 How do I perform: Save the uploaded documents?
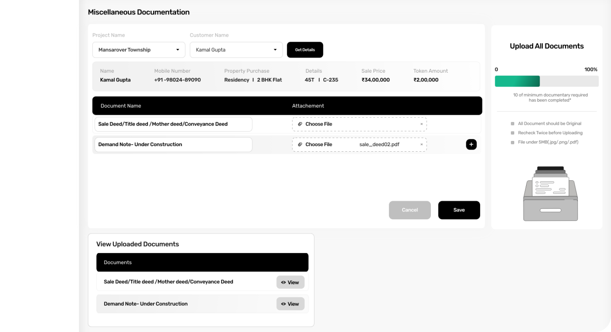pyautogui.click(x=459, y=210)
